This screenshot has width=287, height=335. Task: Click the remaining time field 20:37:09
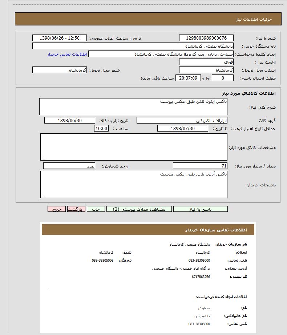[188, 78]
